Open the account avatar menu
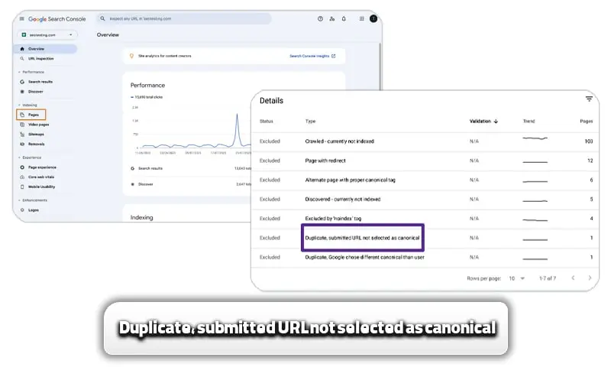Screen dimensions: 611x367 373,18
